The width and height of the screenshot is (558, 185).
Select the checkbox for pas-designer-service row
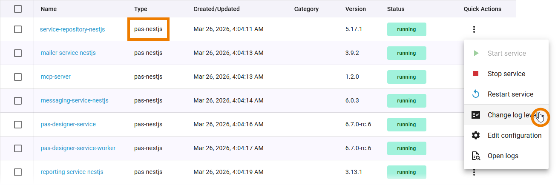18,125
